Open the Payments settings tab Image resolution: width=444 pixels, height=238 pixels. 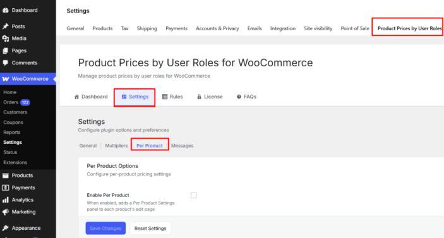click(x=176, y=28)
